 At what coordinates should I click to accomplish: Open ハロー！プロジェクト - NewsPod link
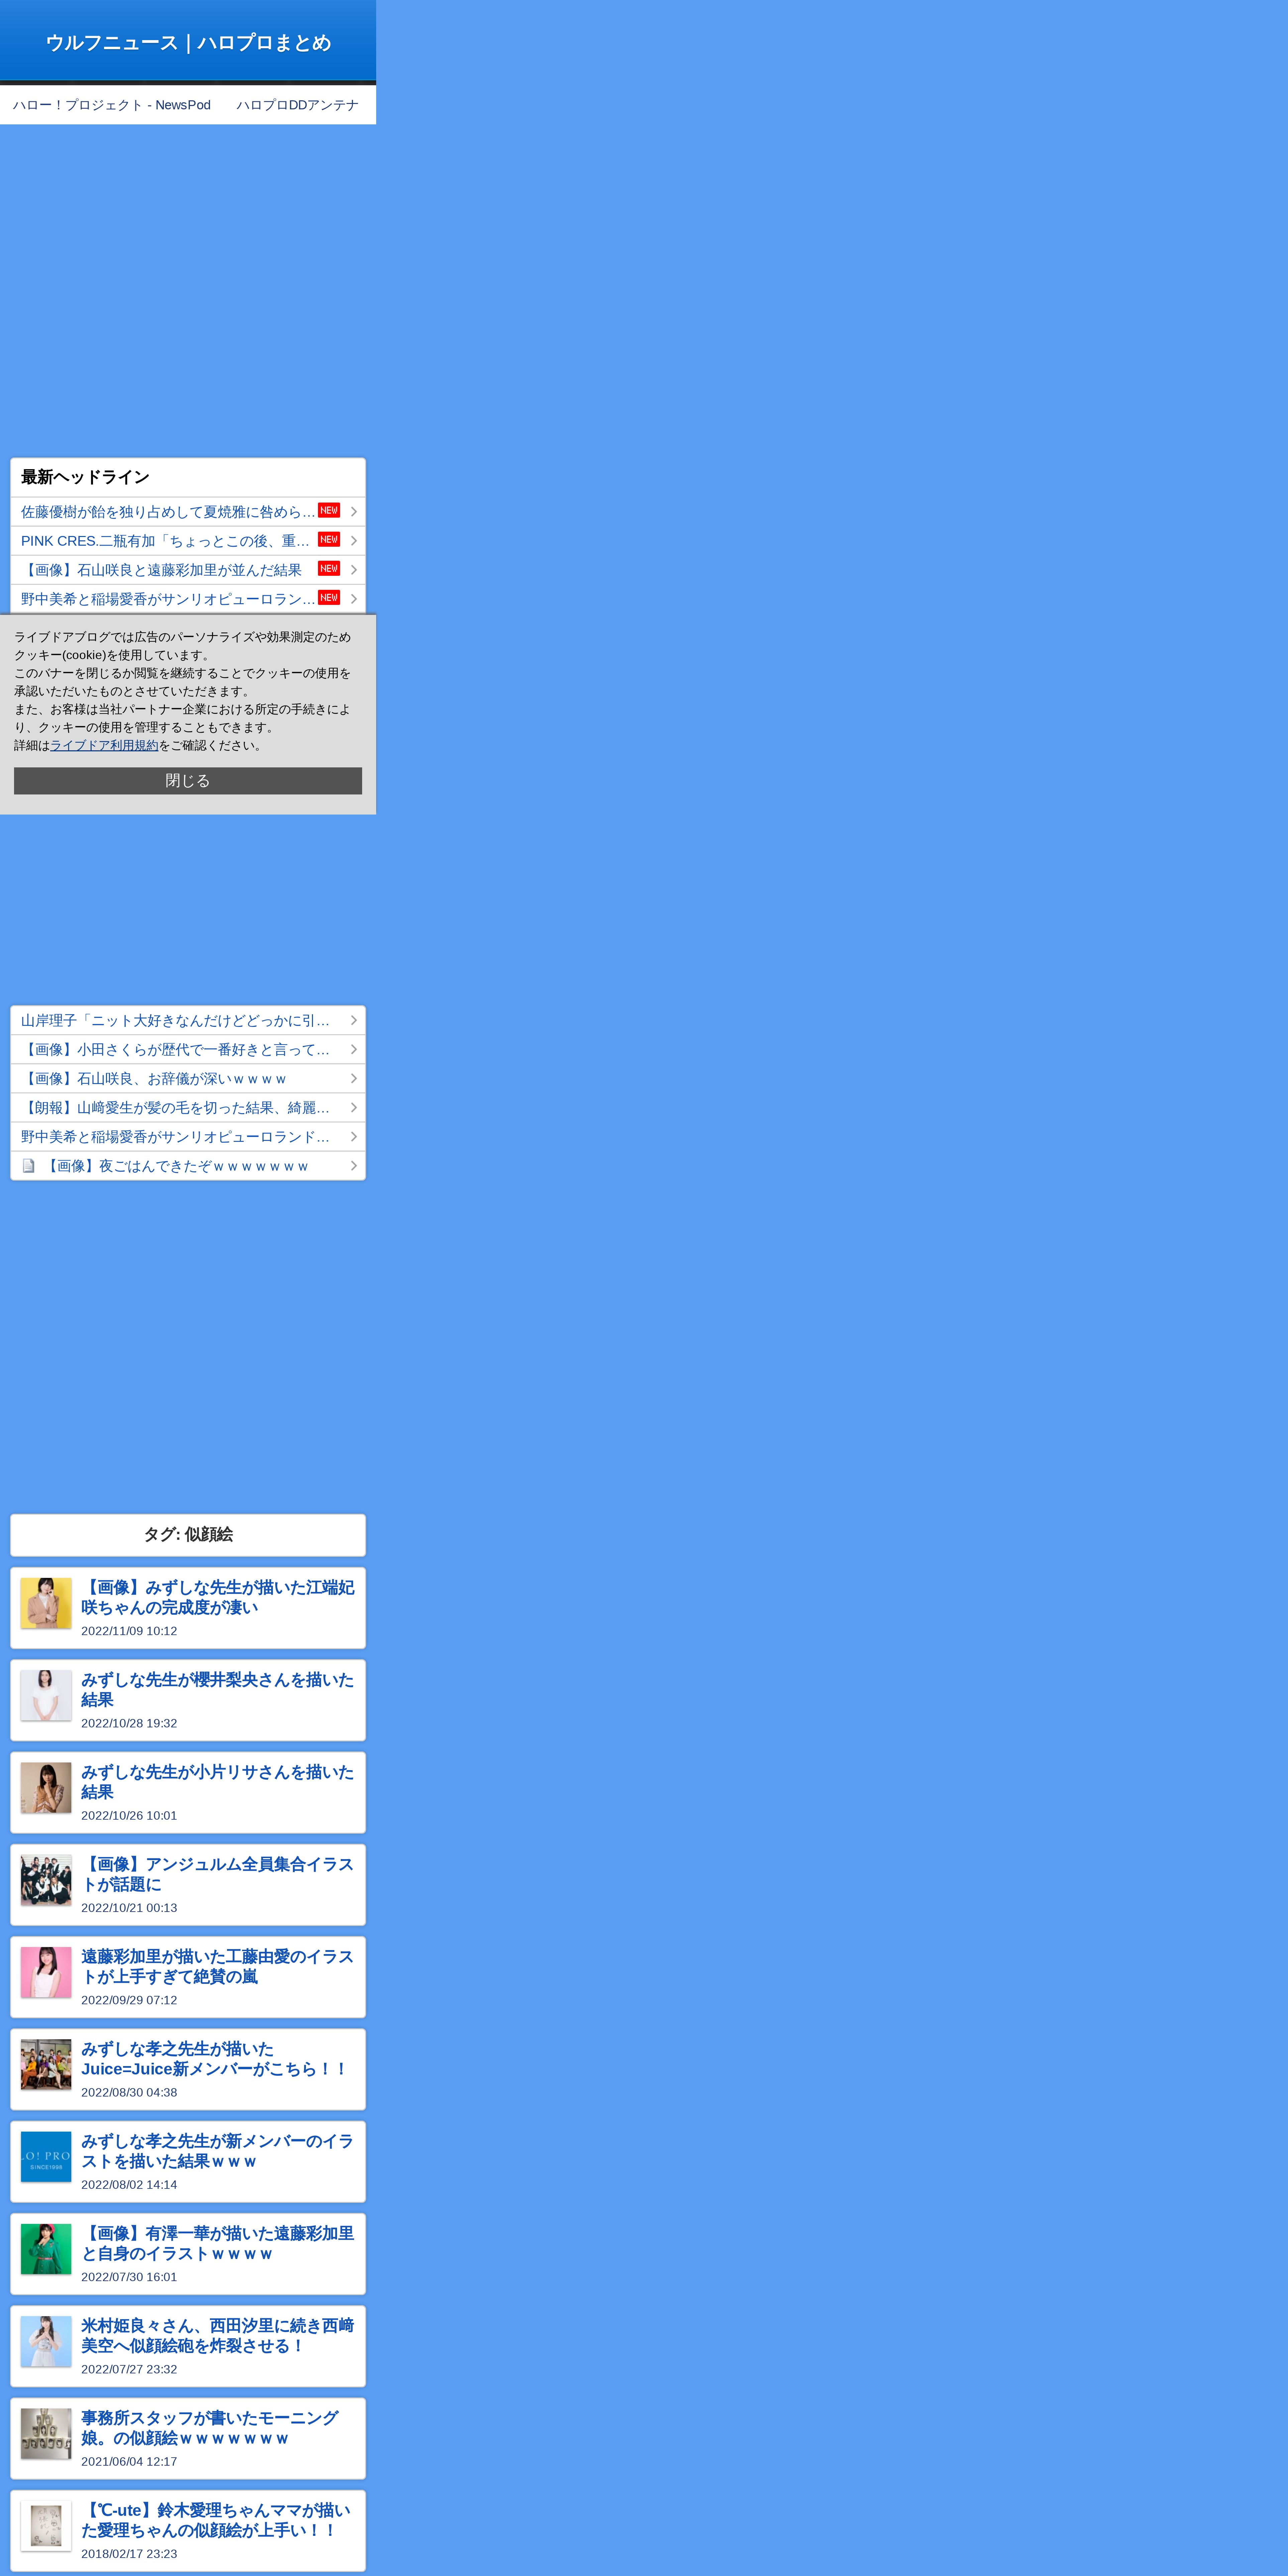(112, 105)
